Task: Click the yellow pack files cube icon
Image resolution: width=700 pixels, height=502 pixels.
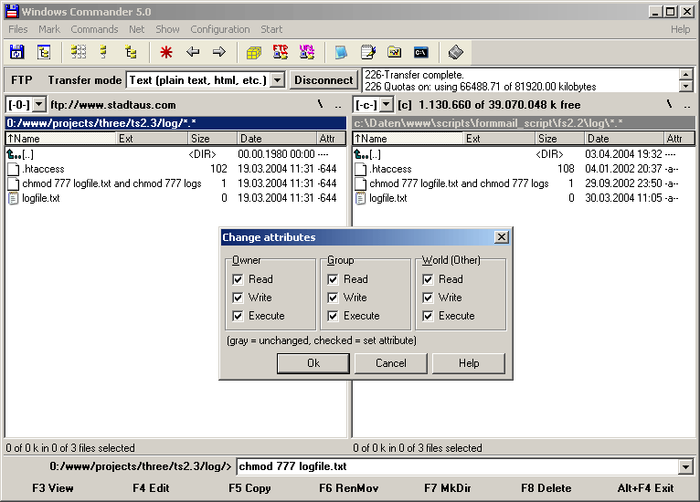Action: click(253, 53)
